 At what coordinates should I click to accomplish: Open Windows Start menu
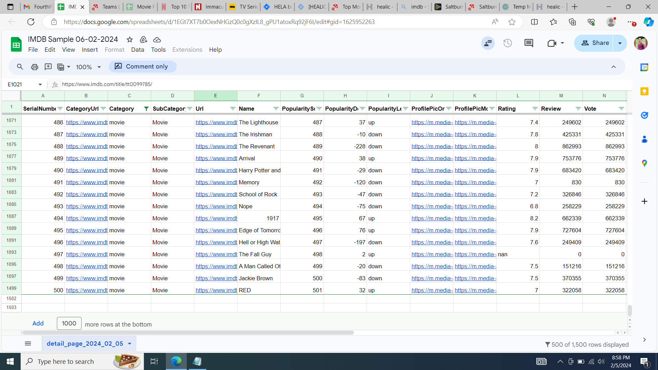click(x=10, y=361)
